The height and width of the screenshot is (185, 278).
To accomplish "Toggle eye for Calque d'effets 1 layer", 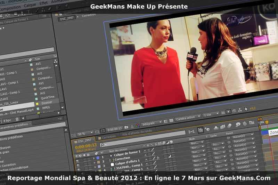I will pos(77,166).
